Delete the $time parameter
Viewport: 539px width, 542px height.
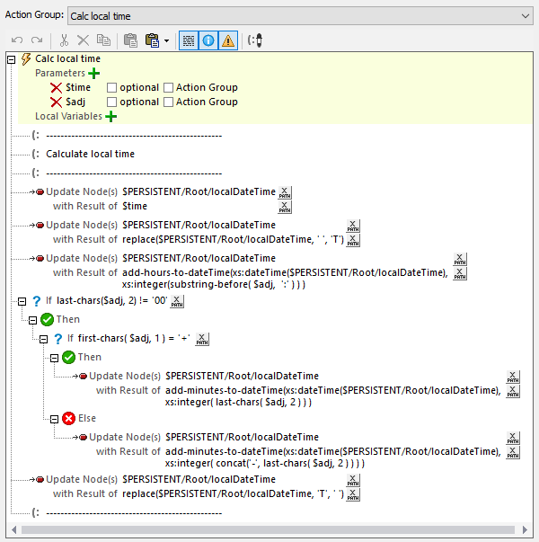pyautogui.click(x=57, y=87)
